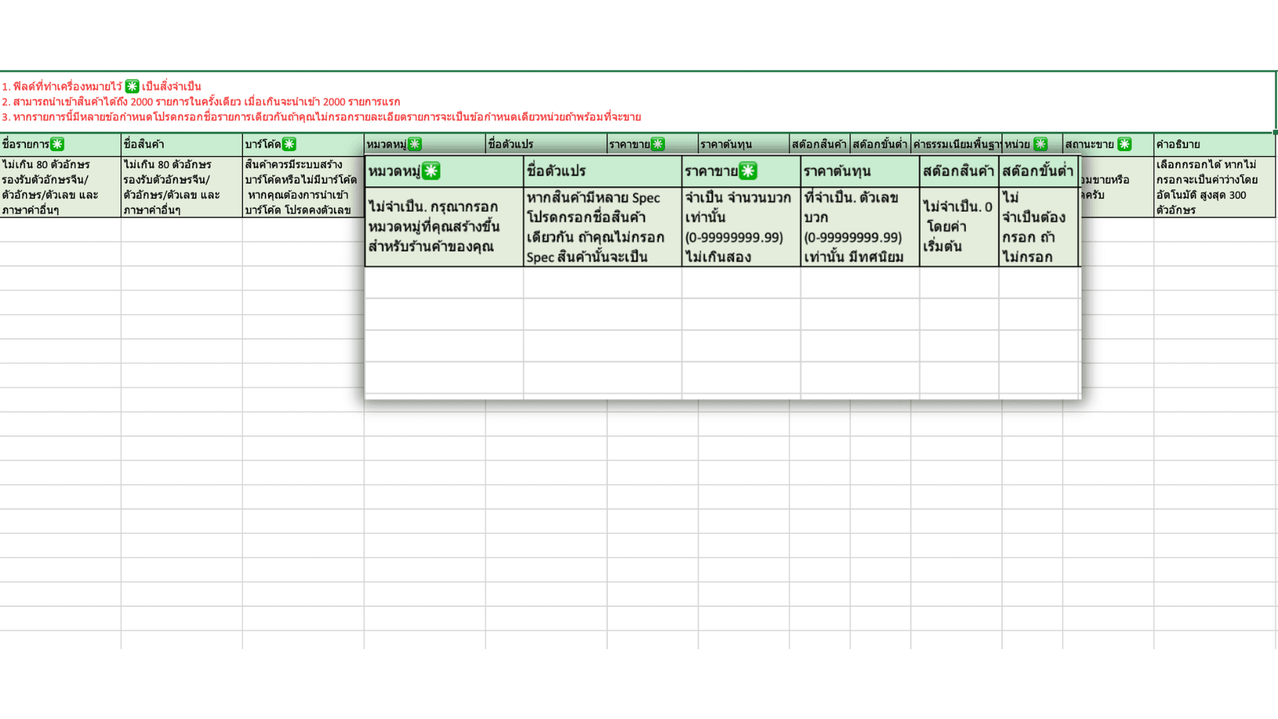Select the ค่าธรรมเนียมพื้นฐาน header cell

pyautogui.click(x=956, y=144)
